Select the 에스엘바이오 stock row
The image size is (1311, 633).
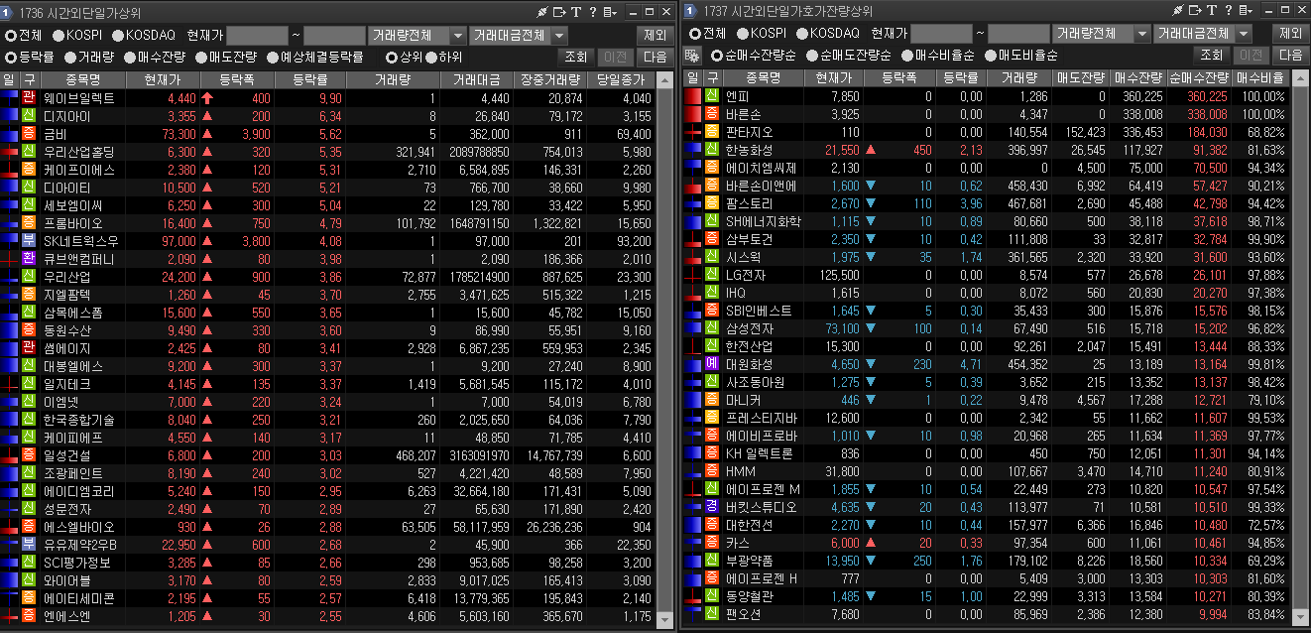click(328, 527)
